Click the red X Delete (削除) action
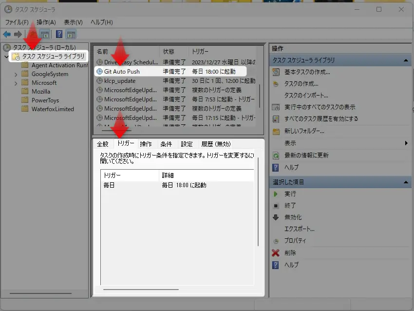 (x=290, y=253)
